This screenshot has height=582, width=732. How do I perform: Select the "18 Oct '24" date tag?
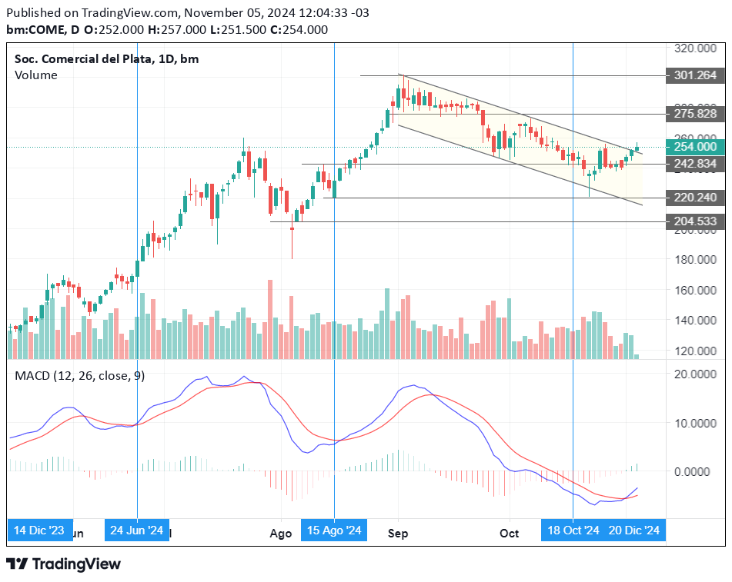tap(573, 530)
